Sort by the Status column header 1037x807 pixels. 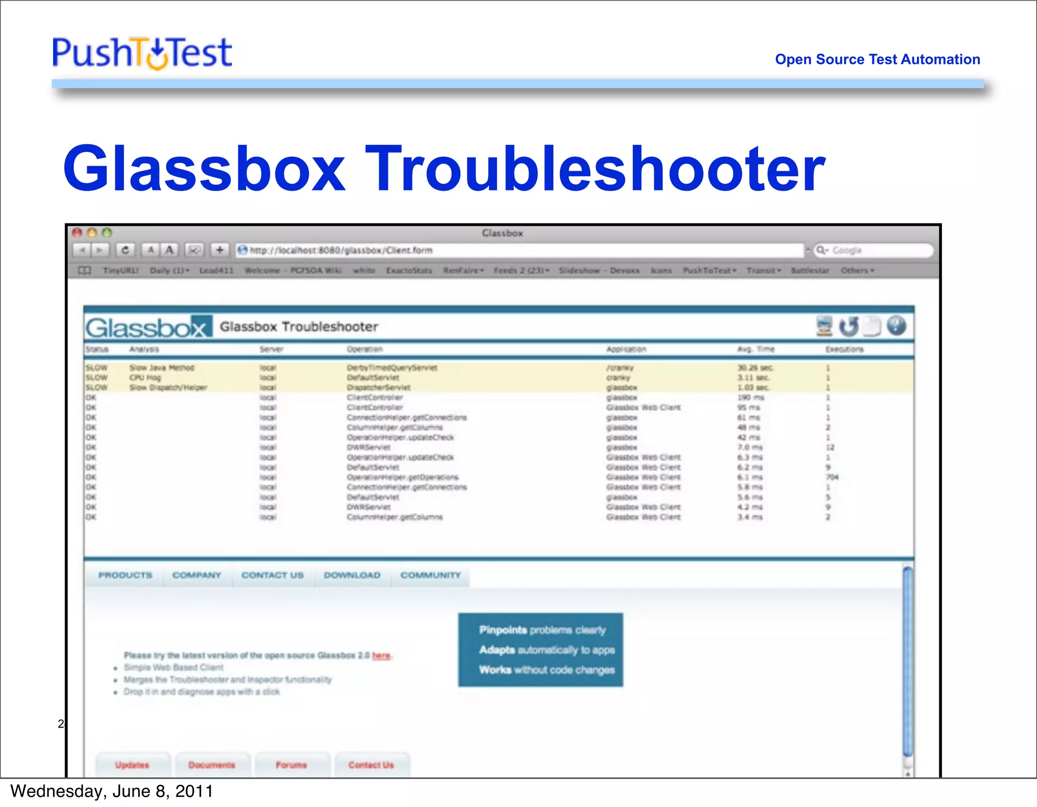[97, 349]
